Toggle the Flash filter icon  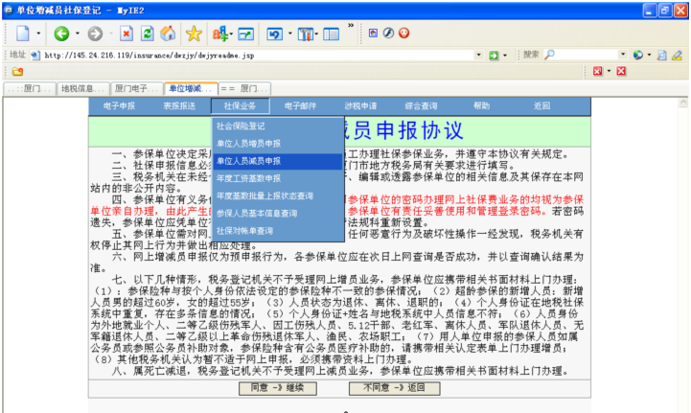[388, 33]
